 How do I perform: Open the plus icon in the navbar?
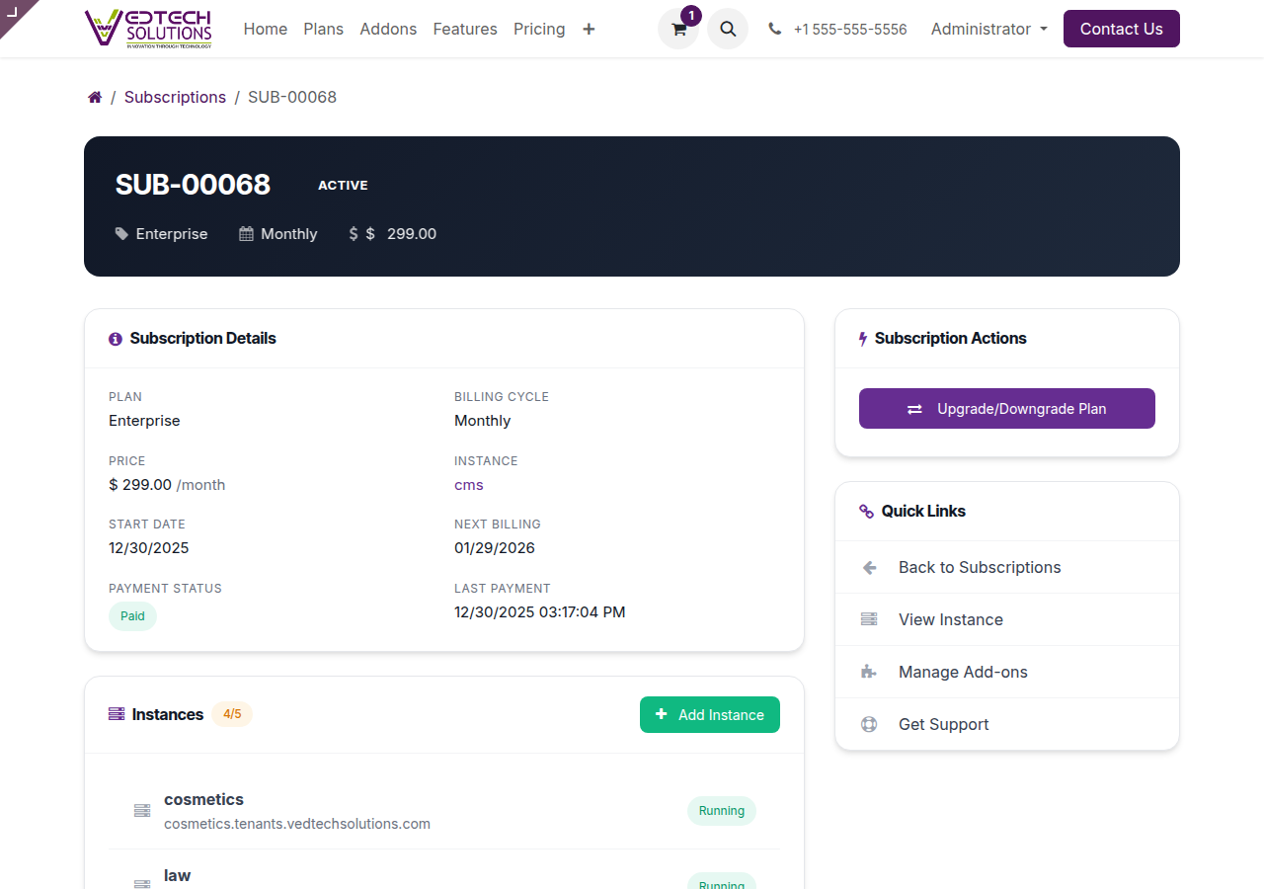[x=589, y=30]
